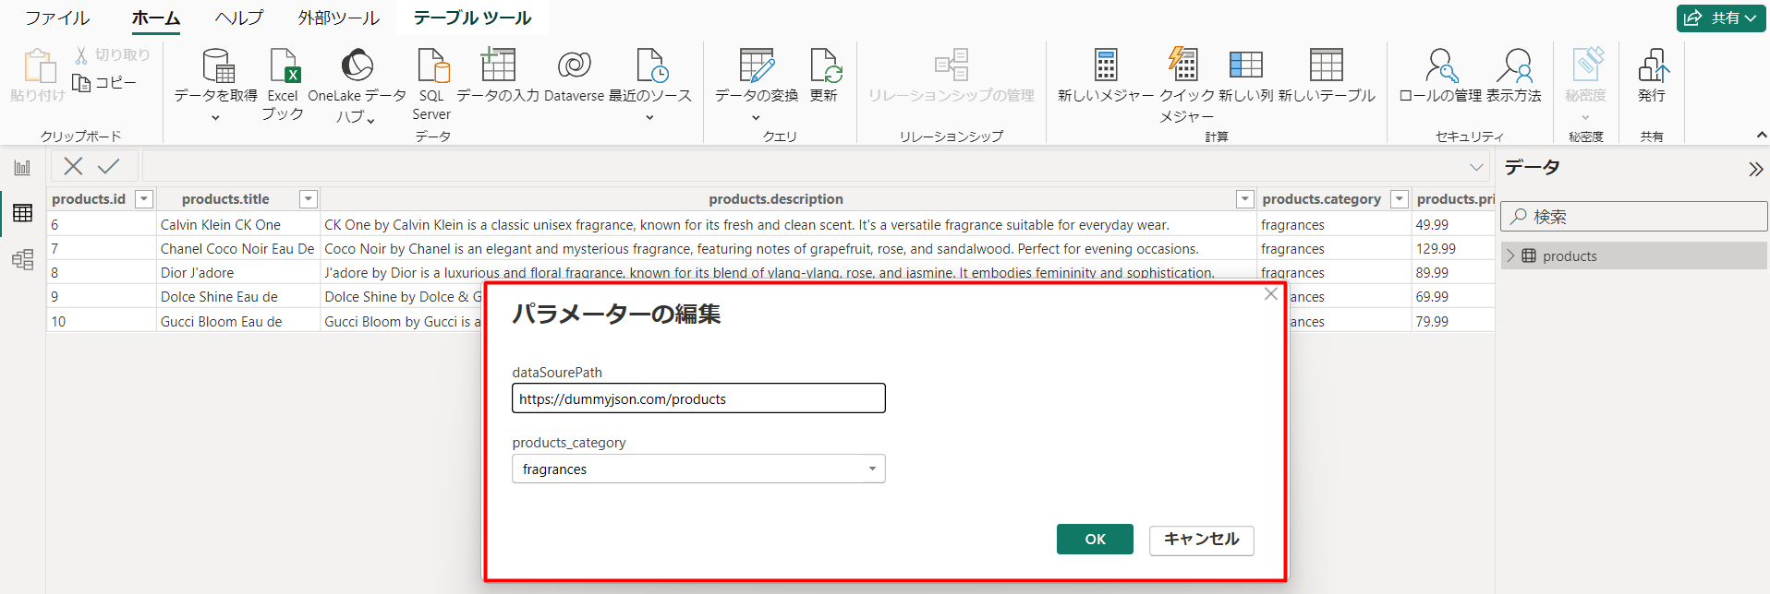1770x594 pixels.
Task: Click the 発行 (Publish) icon
Action: click(x=1651, y=67)
